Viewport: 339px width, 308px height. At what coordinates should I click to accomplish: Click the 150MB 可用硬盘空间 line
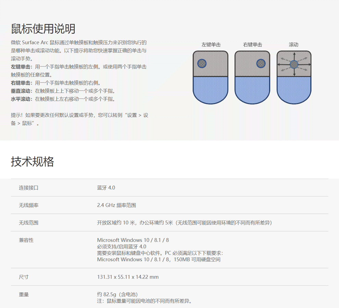pos(159,260)
